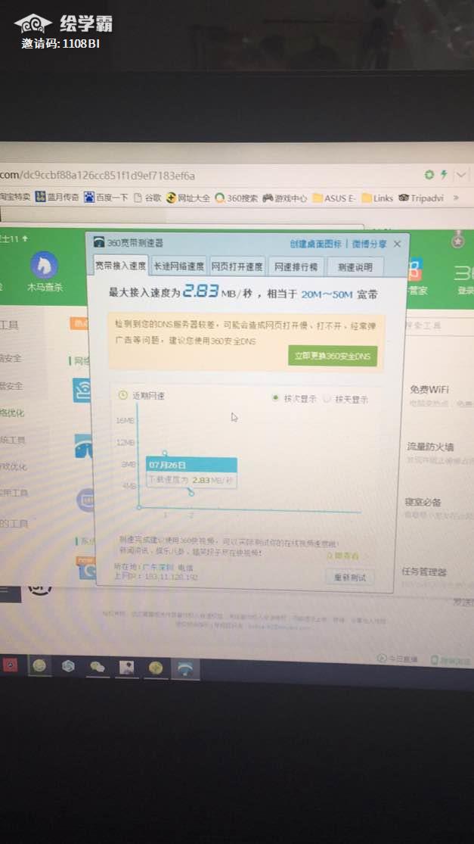Click the speed tester taskbar icon
Viewport: 474px width, 844px height.
(x=185, y=669)
